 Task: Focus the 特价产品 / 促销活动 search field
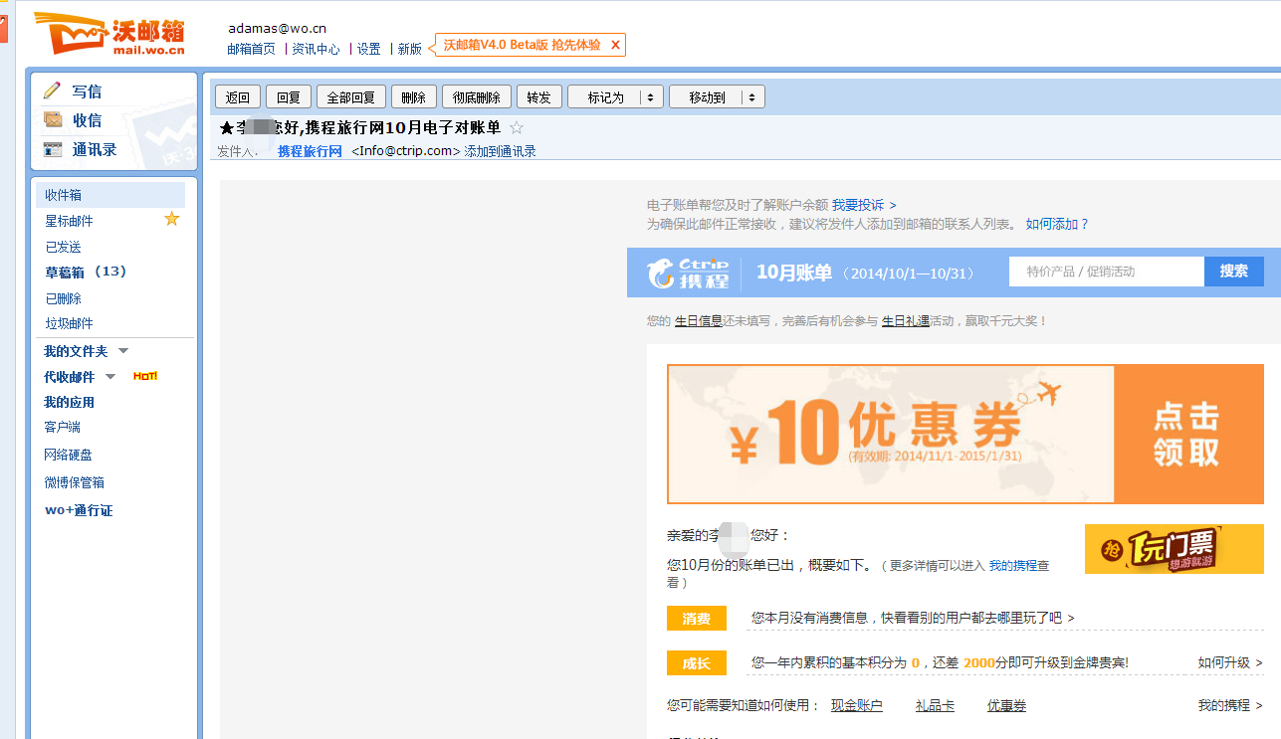point(1107,272)
